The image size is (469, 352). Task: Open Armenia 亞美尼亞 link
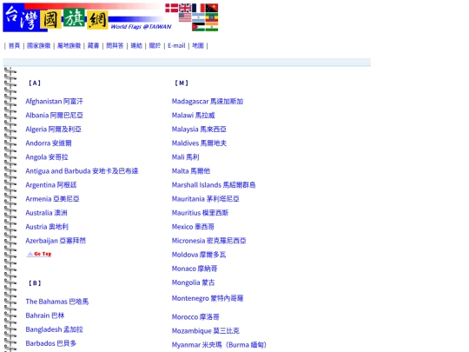(x=52, y=199)
